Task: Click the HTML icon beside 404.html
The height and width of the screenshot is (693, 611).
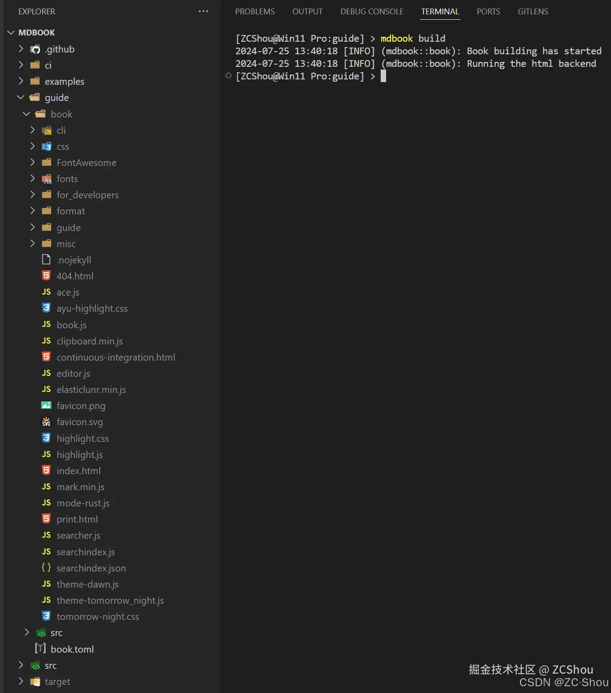Action: pyautogui.click(x=46, y=276)
